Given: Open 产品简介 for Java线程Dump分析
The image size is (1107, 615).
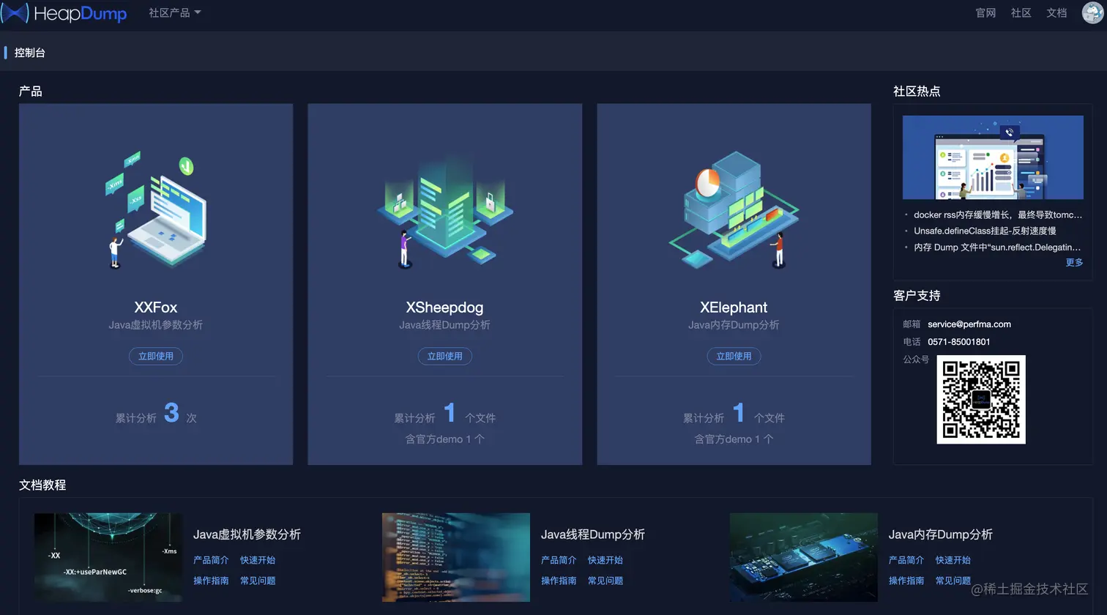Looking at the screenshot, I should click(x=559, y=560).
